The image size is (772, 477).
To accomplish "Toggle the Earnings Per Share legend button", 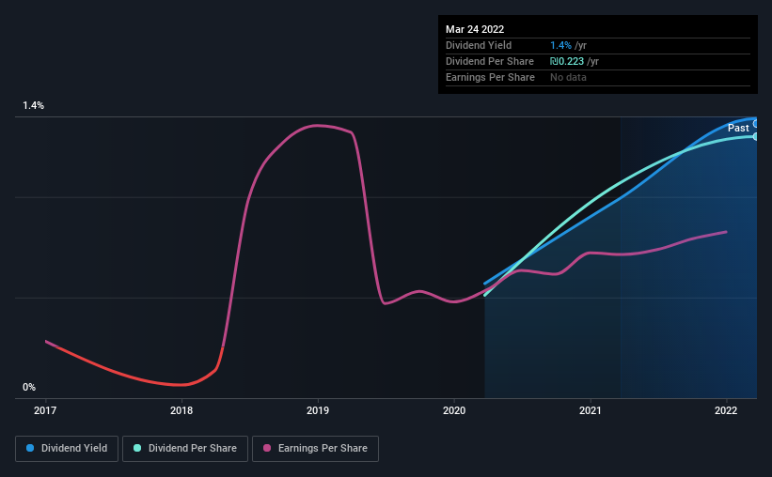I will (315, 449).
